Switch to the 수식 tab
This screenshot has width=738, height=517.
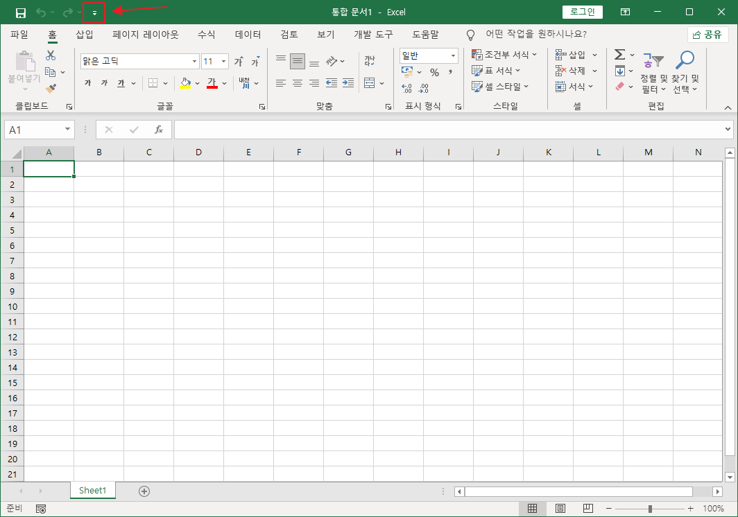206,35
